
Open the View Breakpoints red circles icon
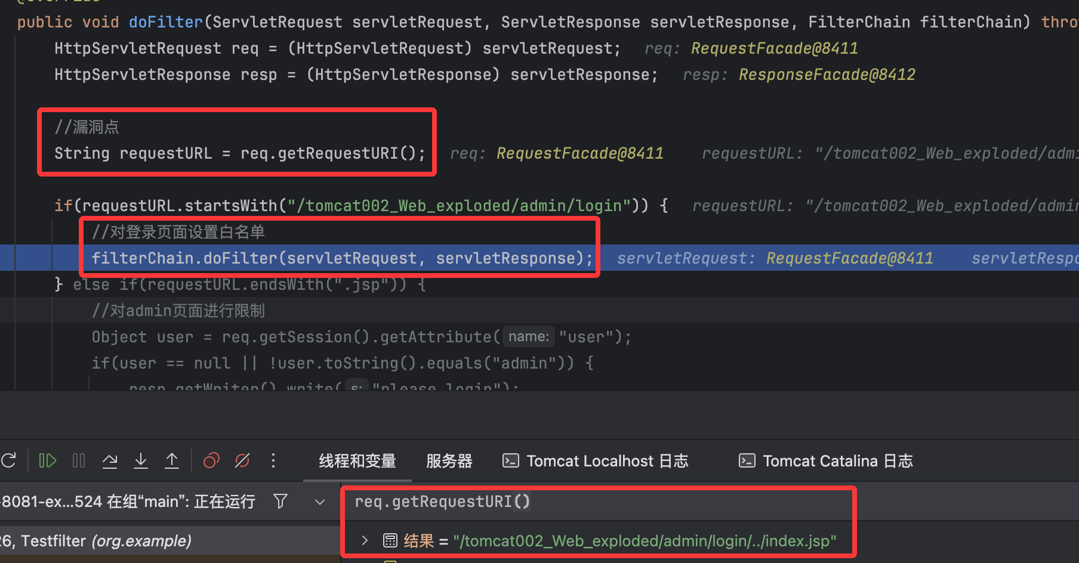(x=211, y=460)
